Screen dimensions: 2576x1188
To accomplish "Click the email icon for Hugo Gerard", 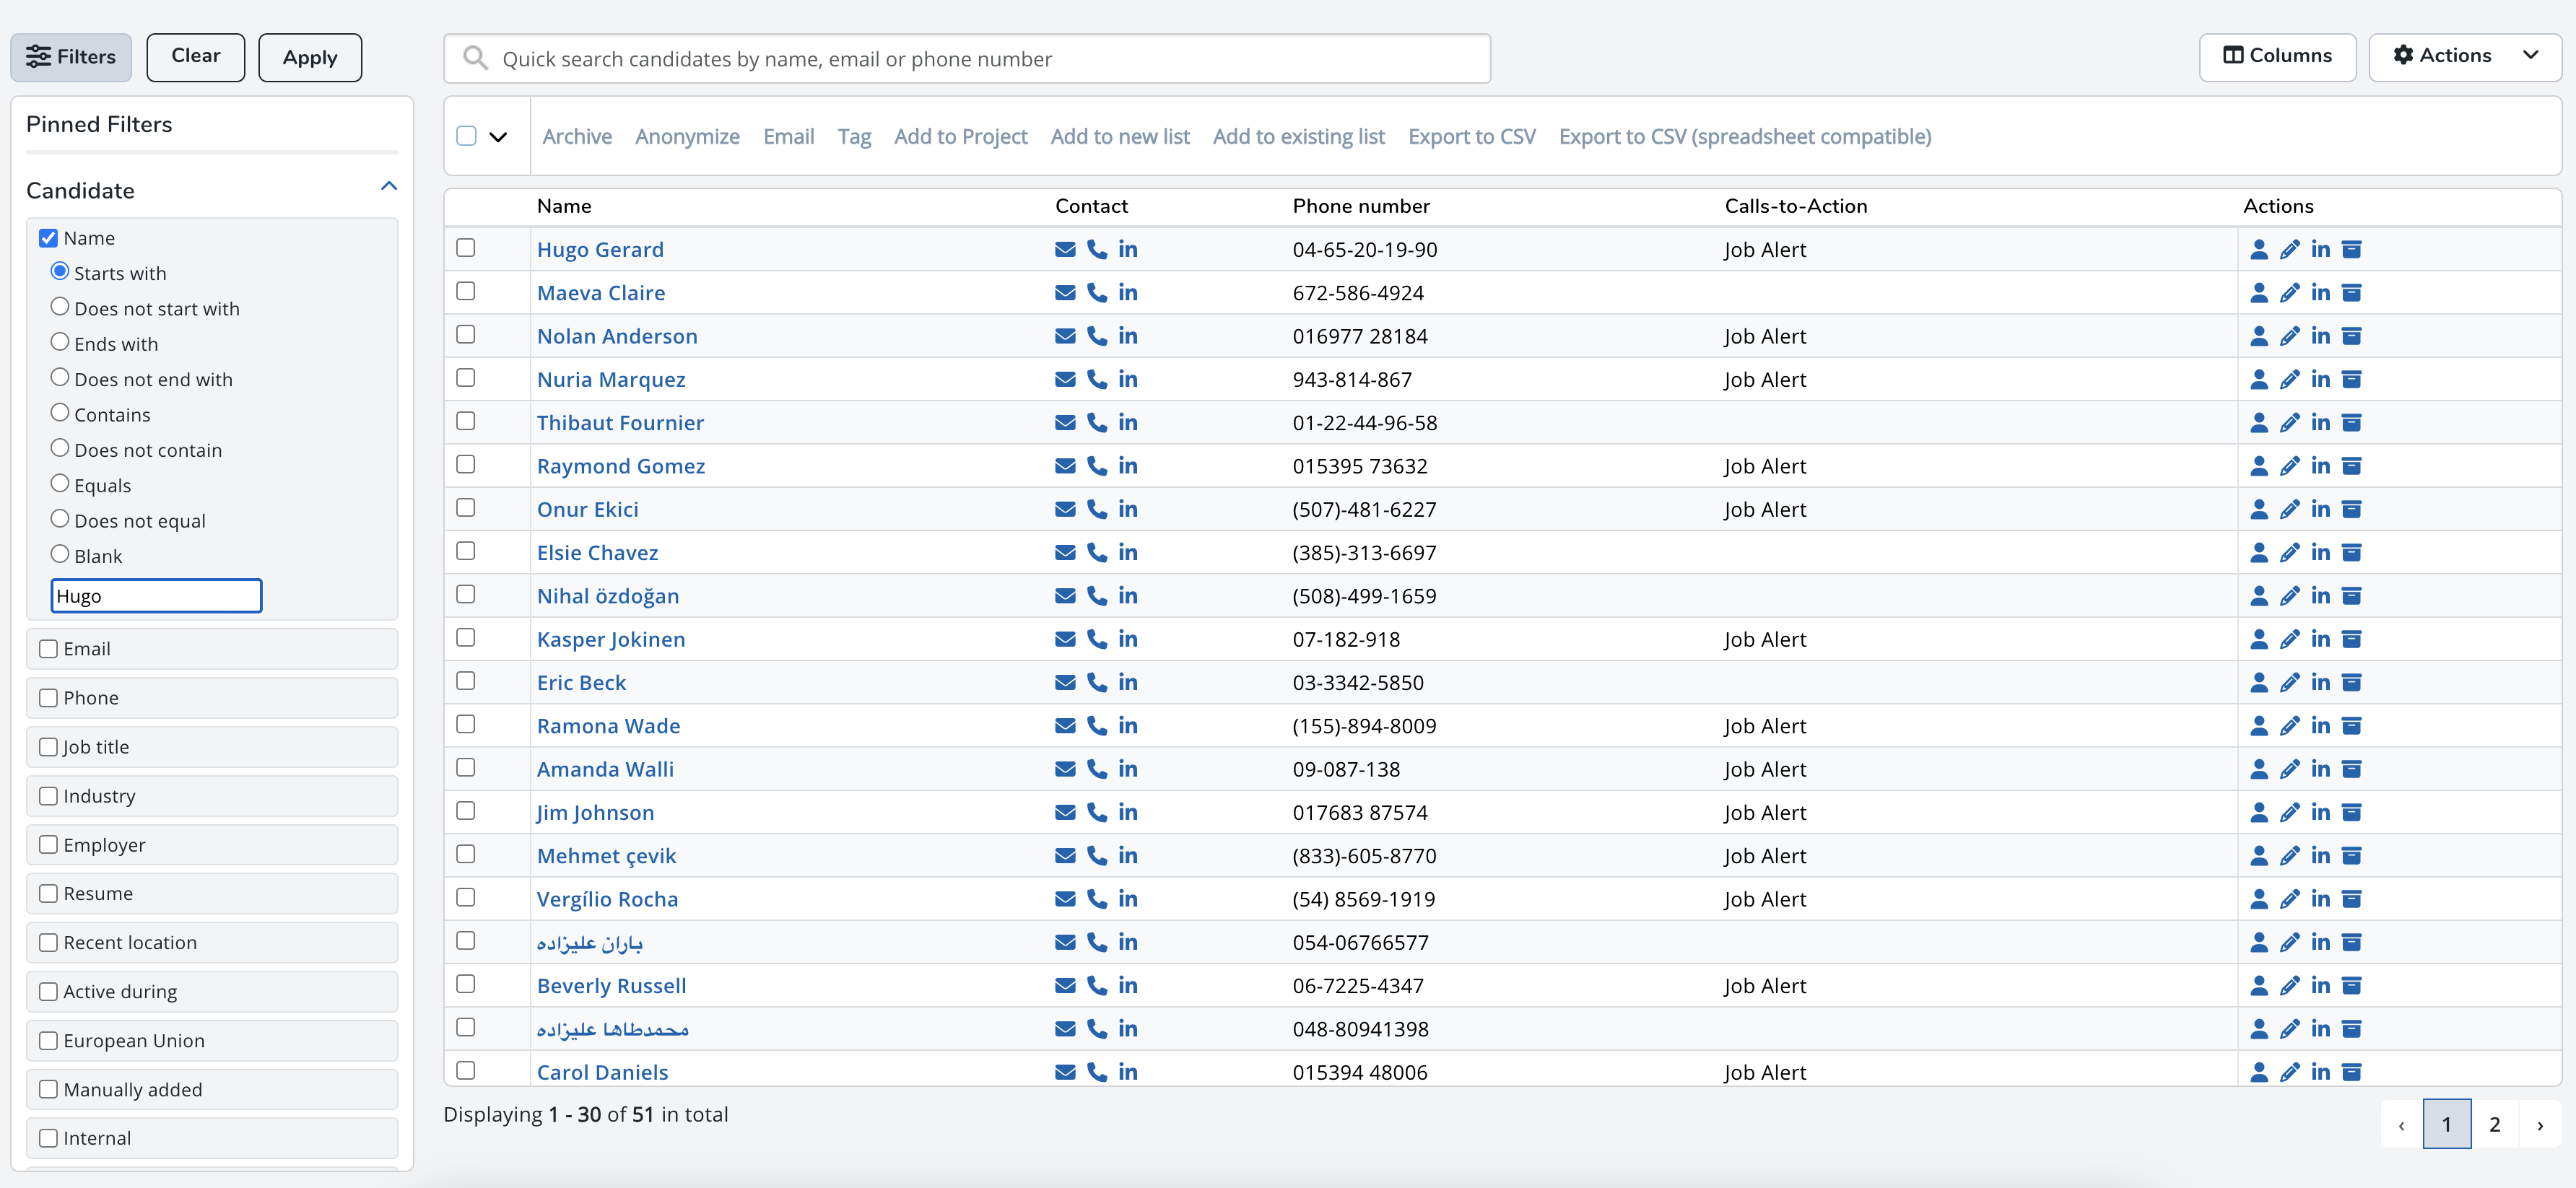I will pos(1065,250).
